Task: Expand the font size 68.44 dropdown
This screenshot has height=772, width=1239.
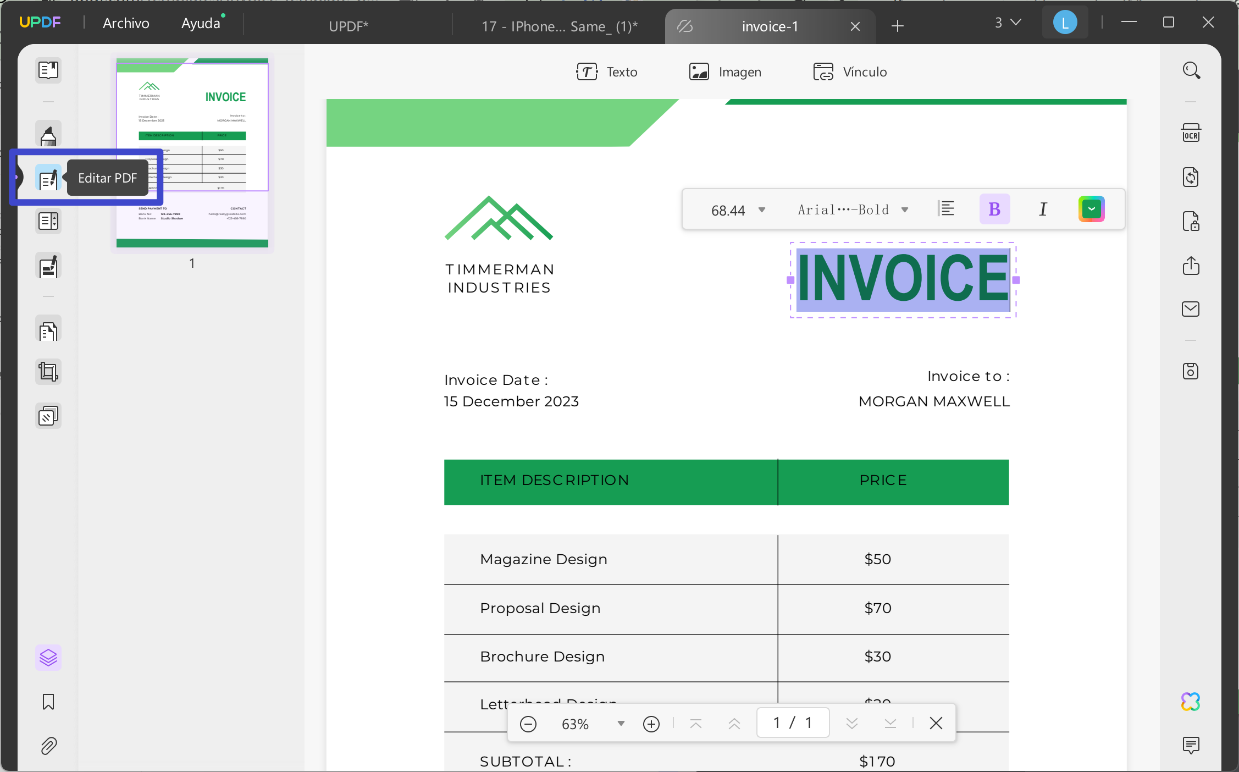Action: coord(762,210)
